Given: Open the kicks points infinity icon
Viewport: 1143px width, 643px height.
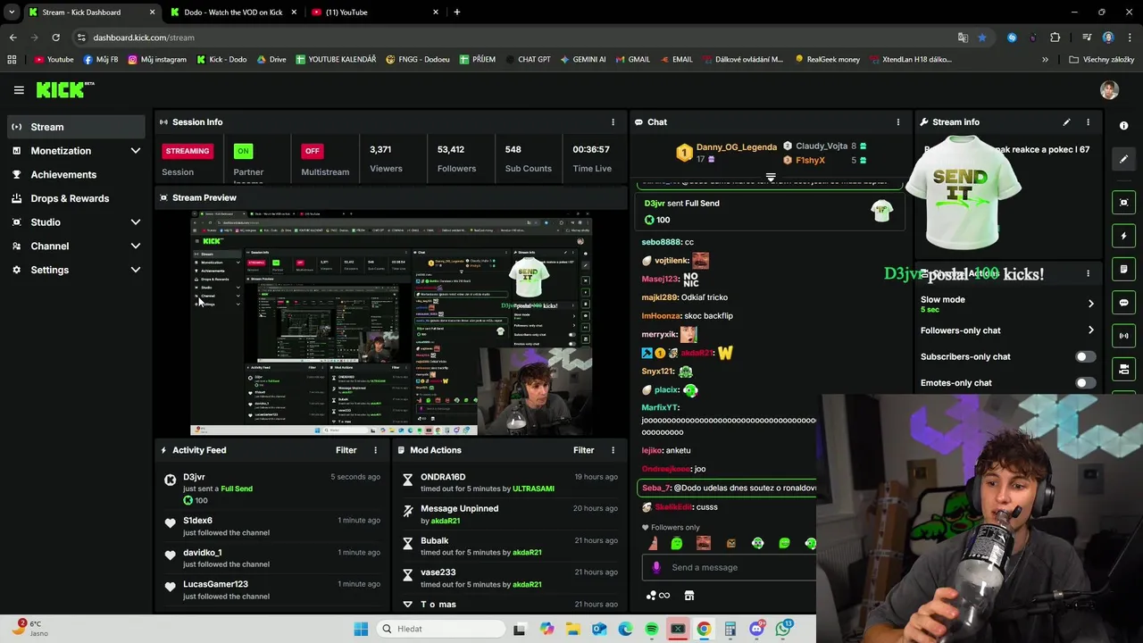Looking at the screenshot, I should (658, 596).
